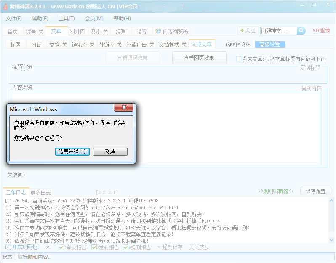The image size is (336, 263).
Task: Open the 识别.关 tab
Action: [x=99, y=32]
